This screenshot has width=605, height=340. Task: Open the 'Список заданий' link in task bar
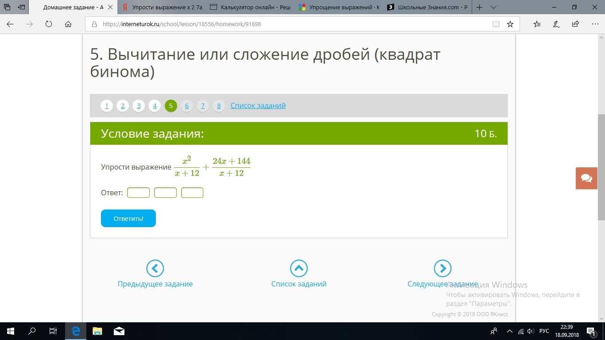pos(258,105)
